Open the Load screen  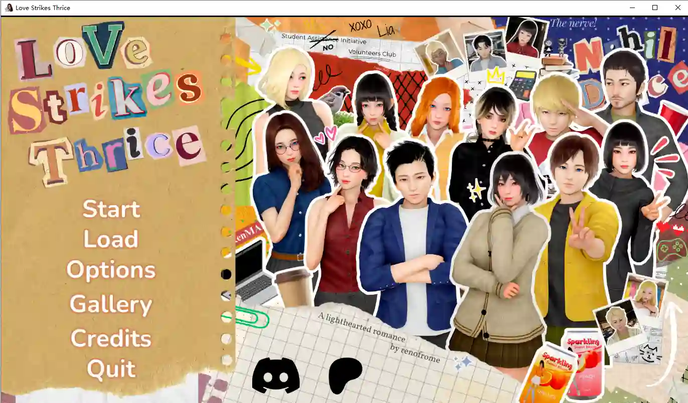(110, 240)
